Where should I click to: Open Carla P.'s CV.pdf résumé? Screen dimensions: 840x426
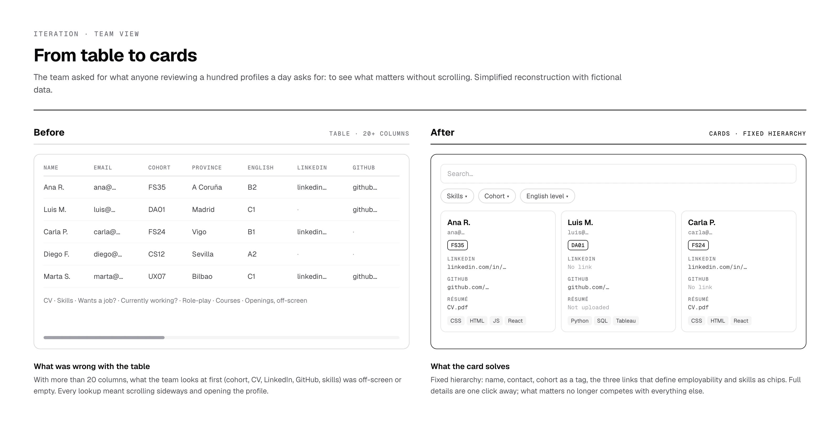(698, 307)
